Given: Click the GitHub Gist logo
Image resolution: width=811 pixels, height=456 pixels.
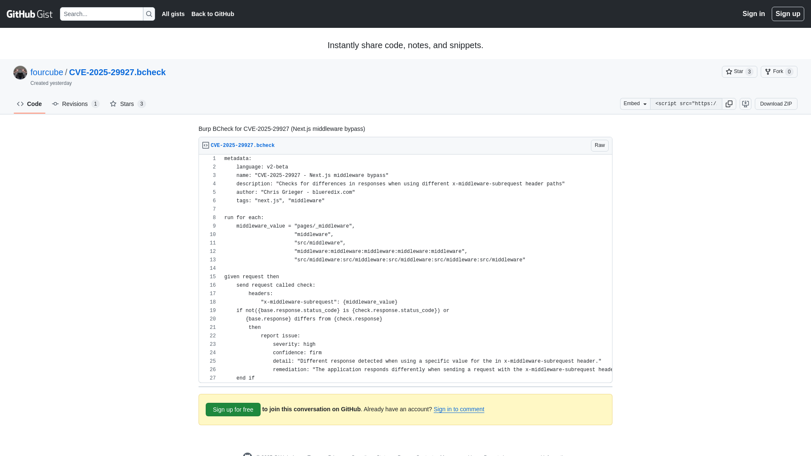Looking at the screenshot, I should [x=30, y=14].
